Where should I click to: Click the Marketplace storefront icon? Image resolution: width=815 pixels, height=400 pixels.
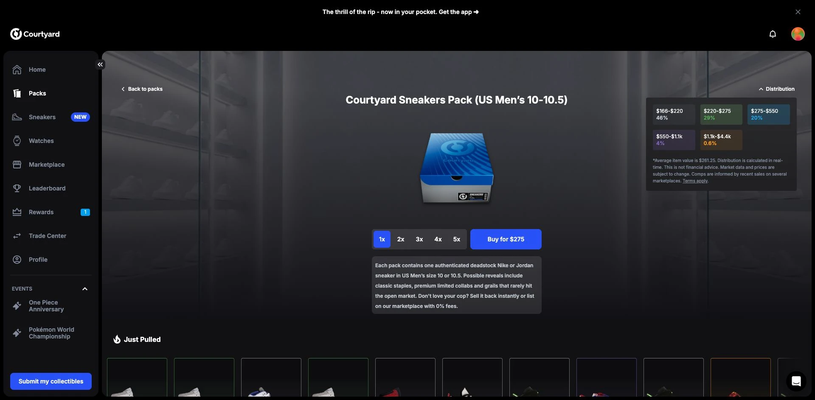[x=17, y=165]
